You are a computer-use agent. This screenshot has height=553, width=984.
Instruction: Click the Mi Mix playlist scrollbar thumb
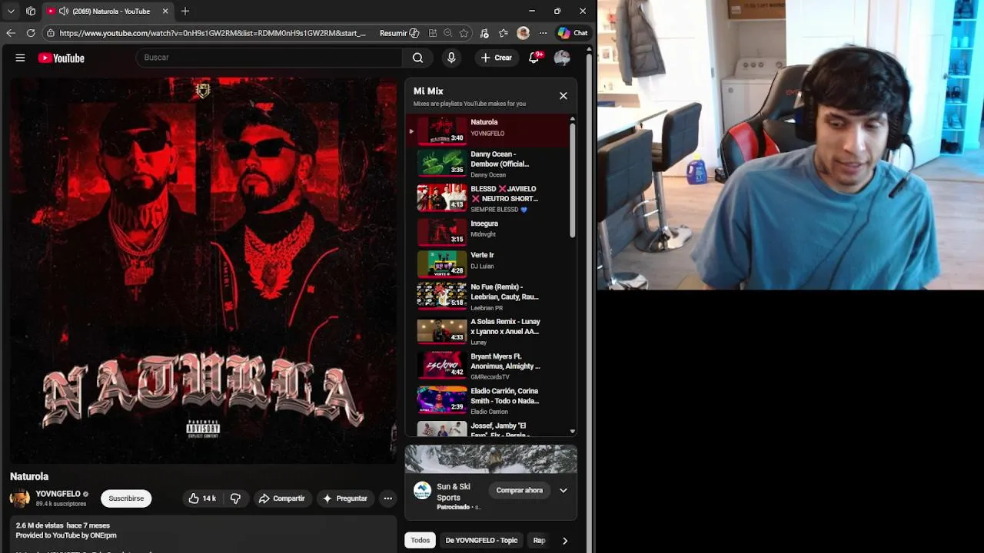tap(572, 180)
